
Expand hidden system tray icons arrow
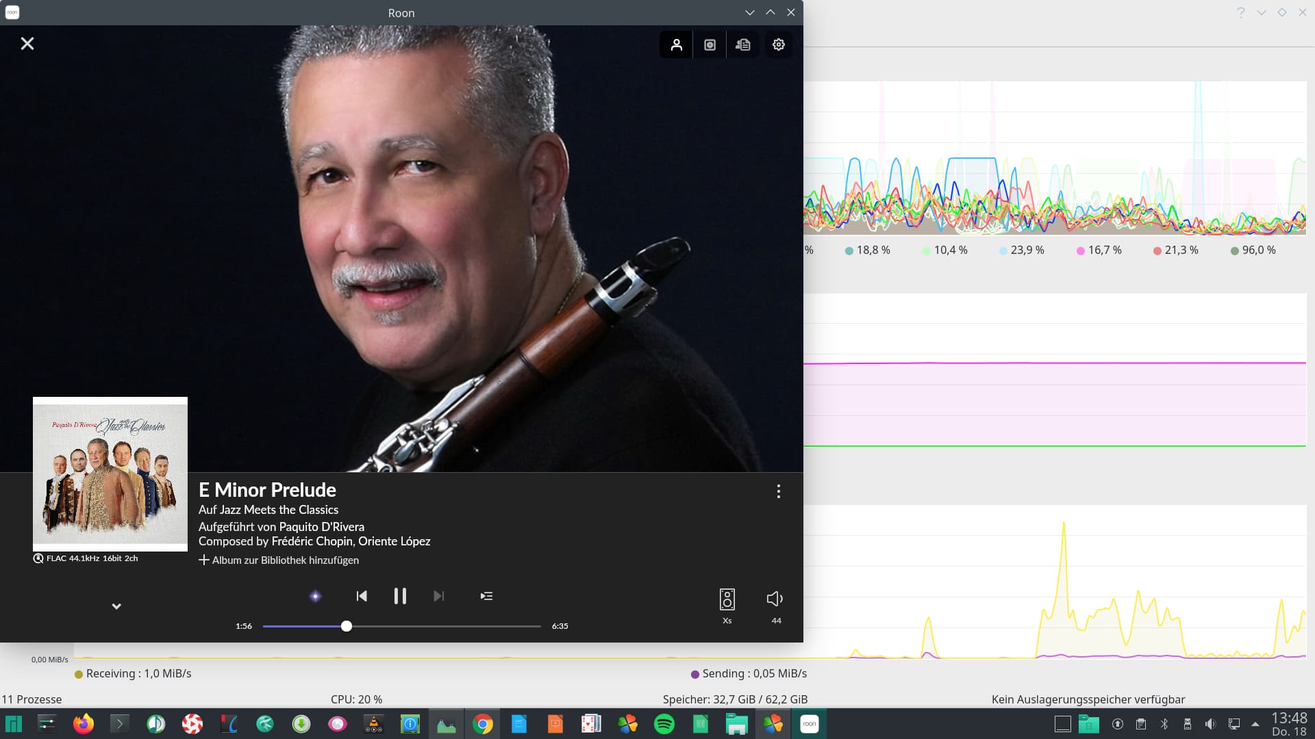coord(1255,724)
